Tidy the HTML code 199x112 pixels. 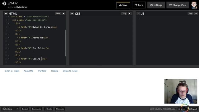58,13
